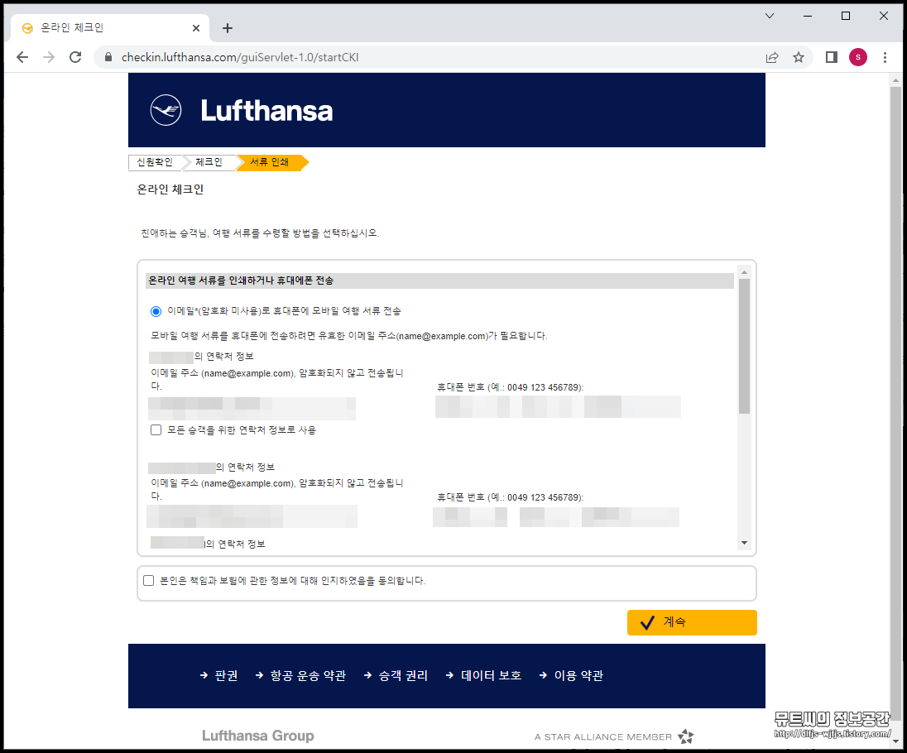
Task: Close the 온라인 체크인 tab
Action: pos(196,28)
